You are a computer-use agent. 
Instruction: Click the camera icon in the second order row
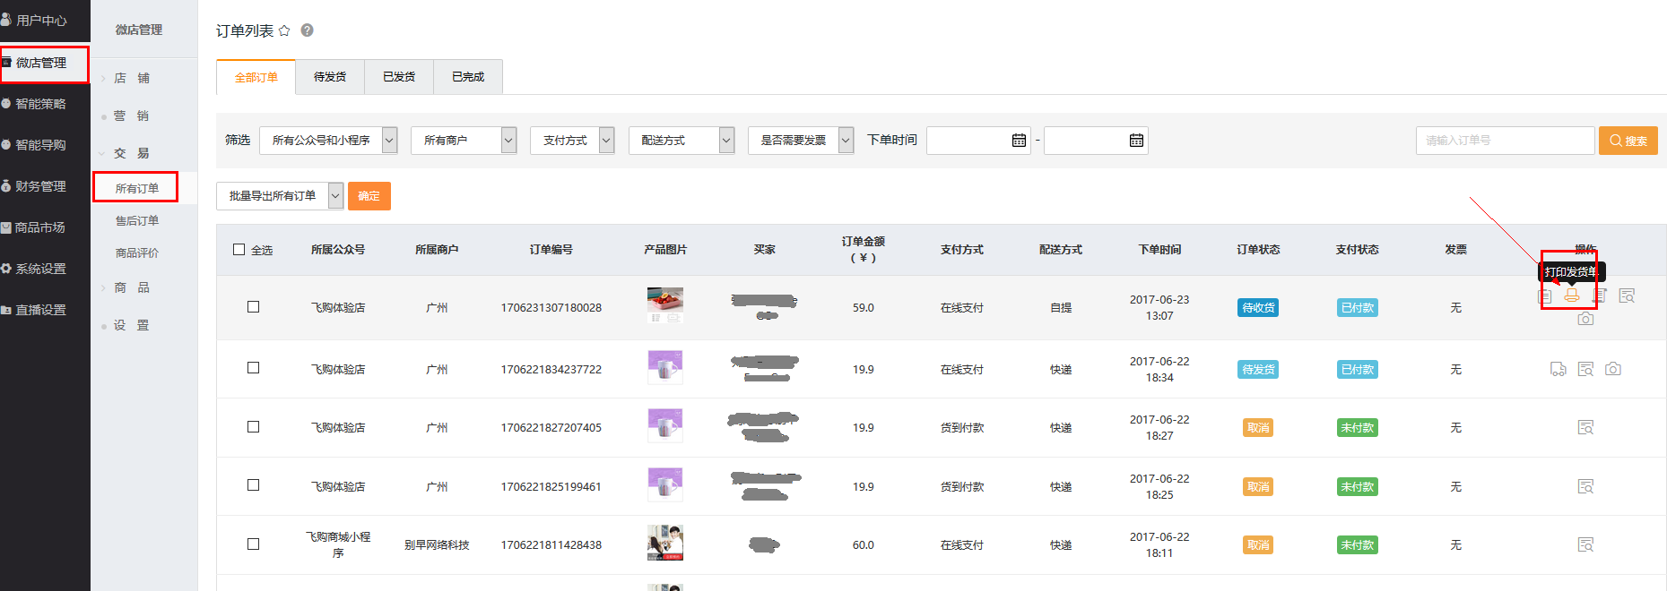coord(1612,369)
